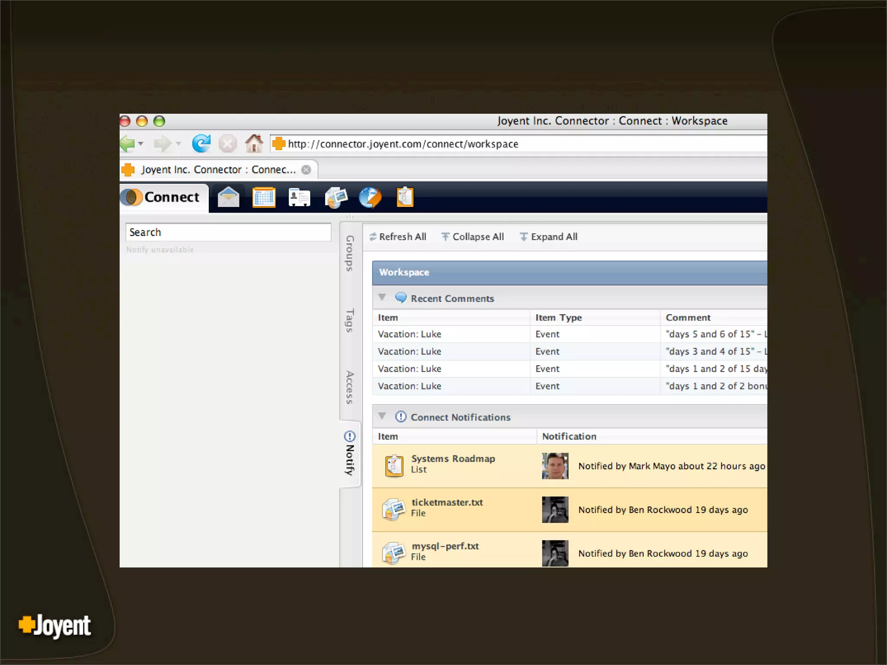Click the Workspace panel header
The image size is (887, 665).
[x=570, y=272]
